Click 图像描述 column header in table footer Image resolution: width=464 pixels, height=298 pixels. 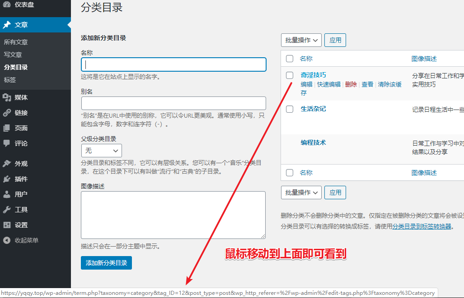(x=424, y=173)
